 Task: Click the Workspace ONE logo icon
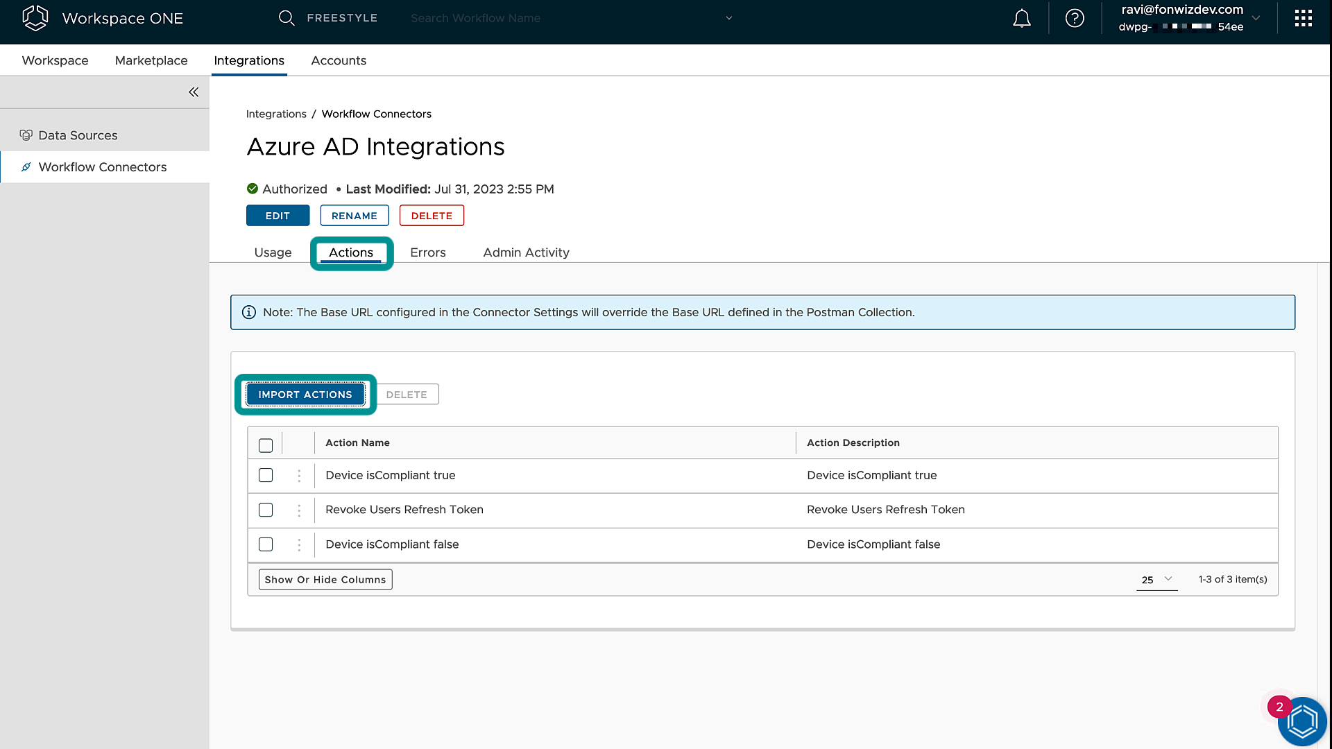click(x=35, y=18)
